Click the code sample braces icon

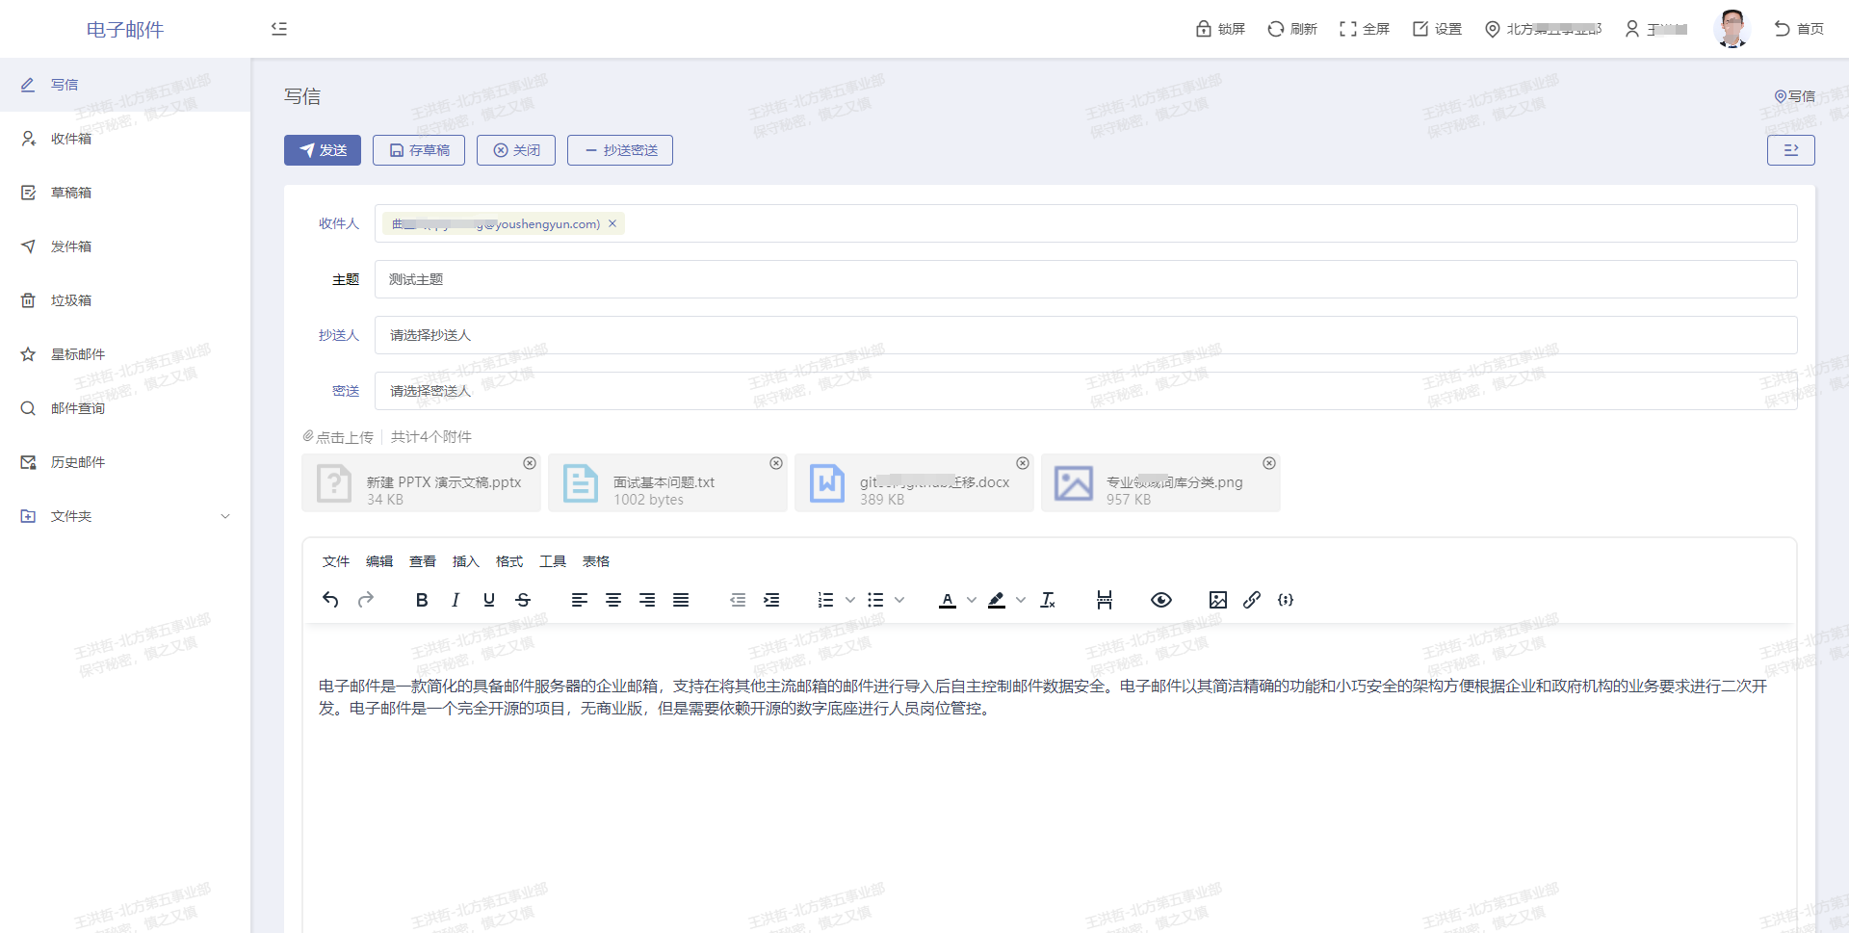coord(1285,600)
